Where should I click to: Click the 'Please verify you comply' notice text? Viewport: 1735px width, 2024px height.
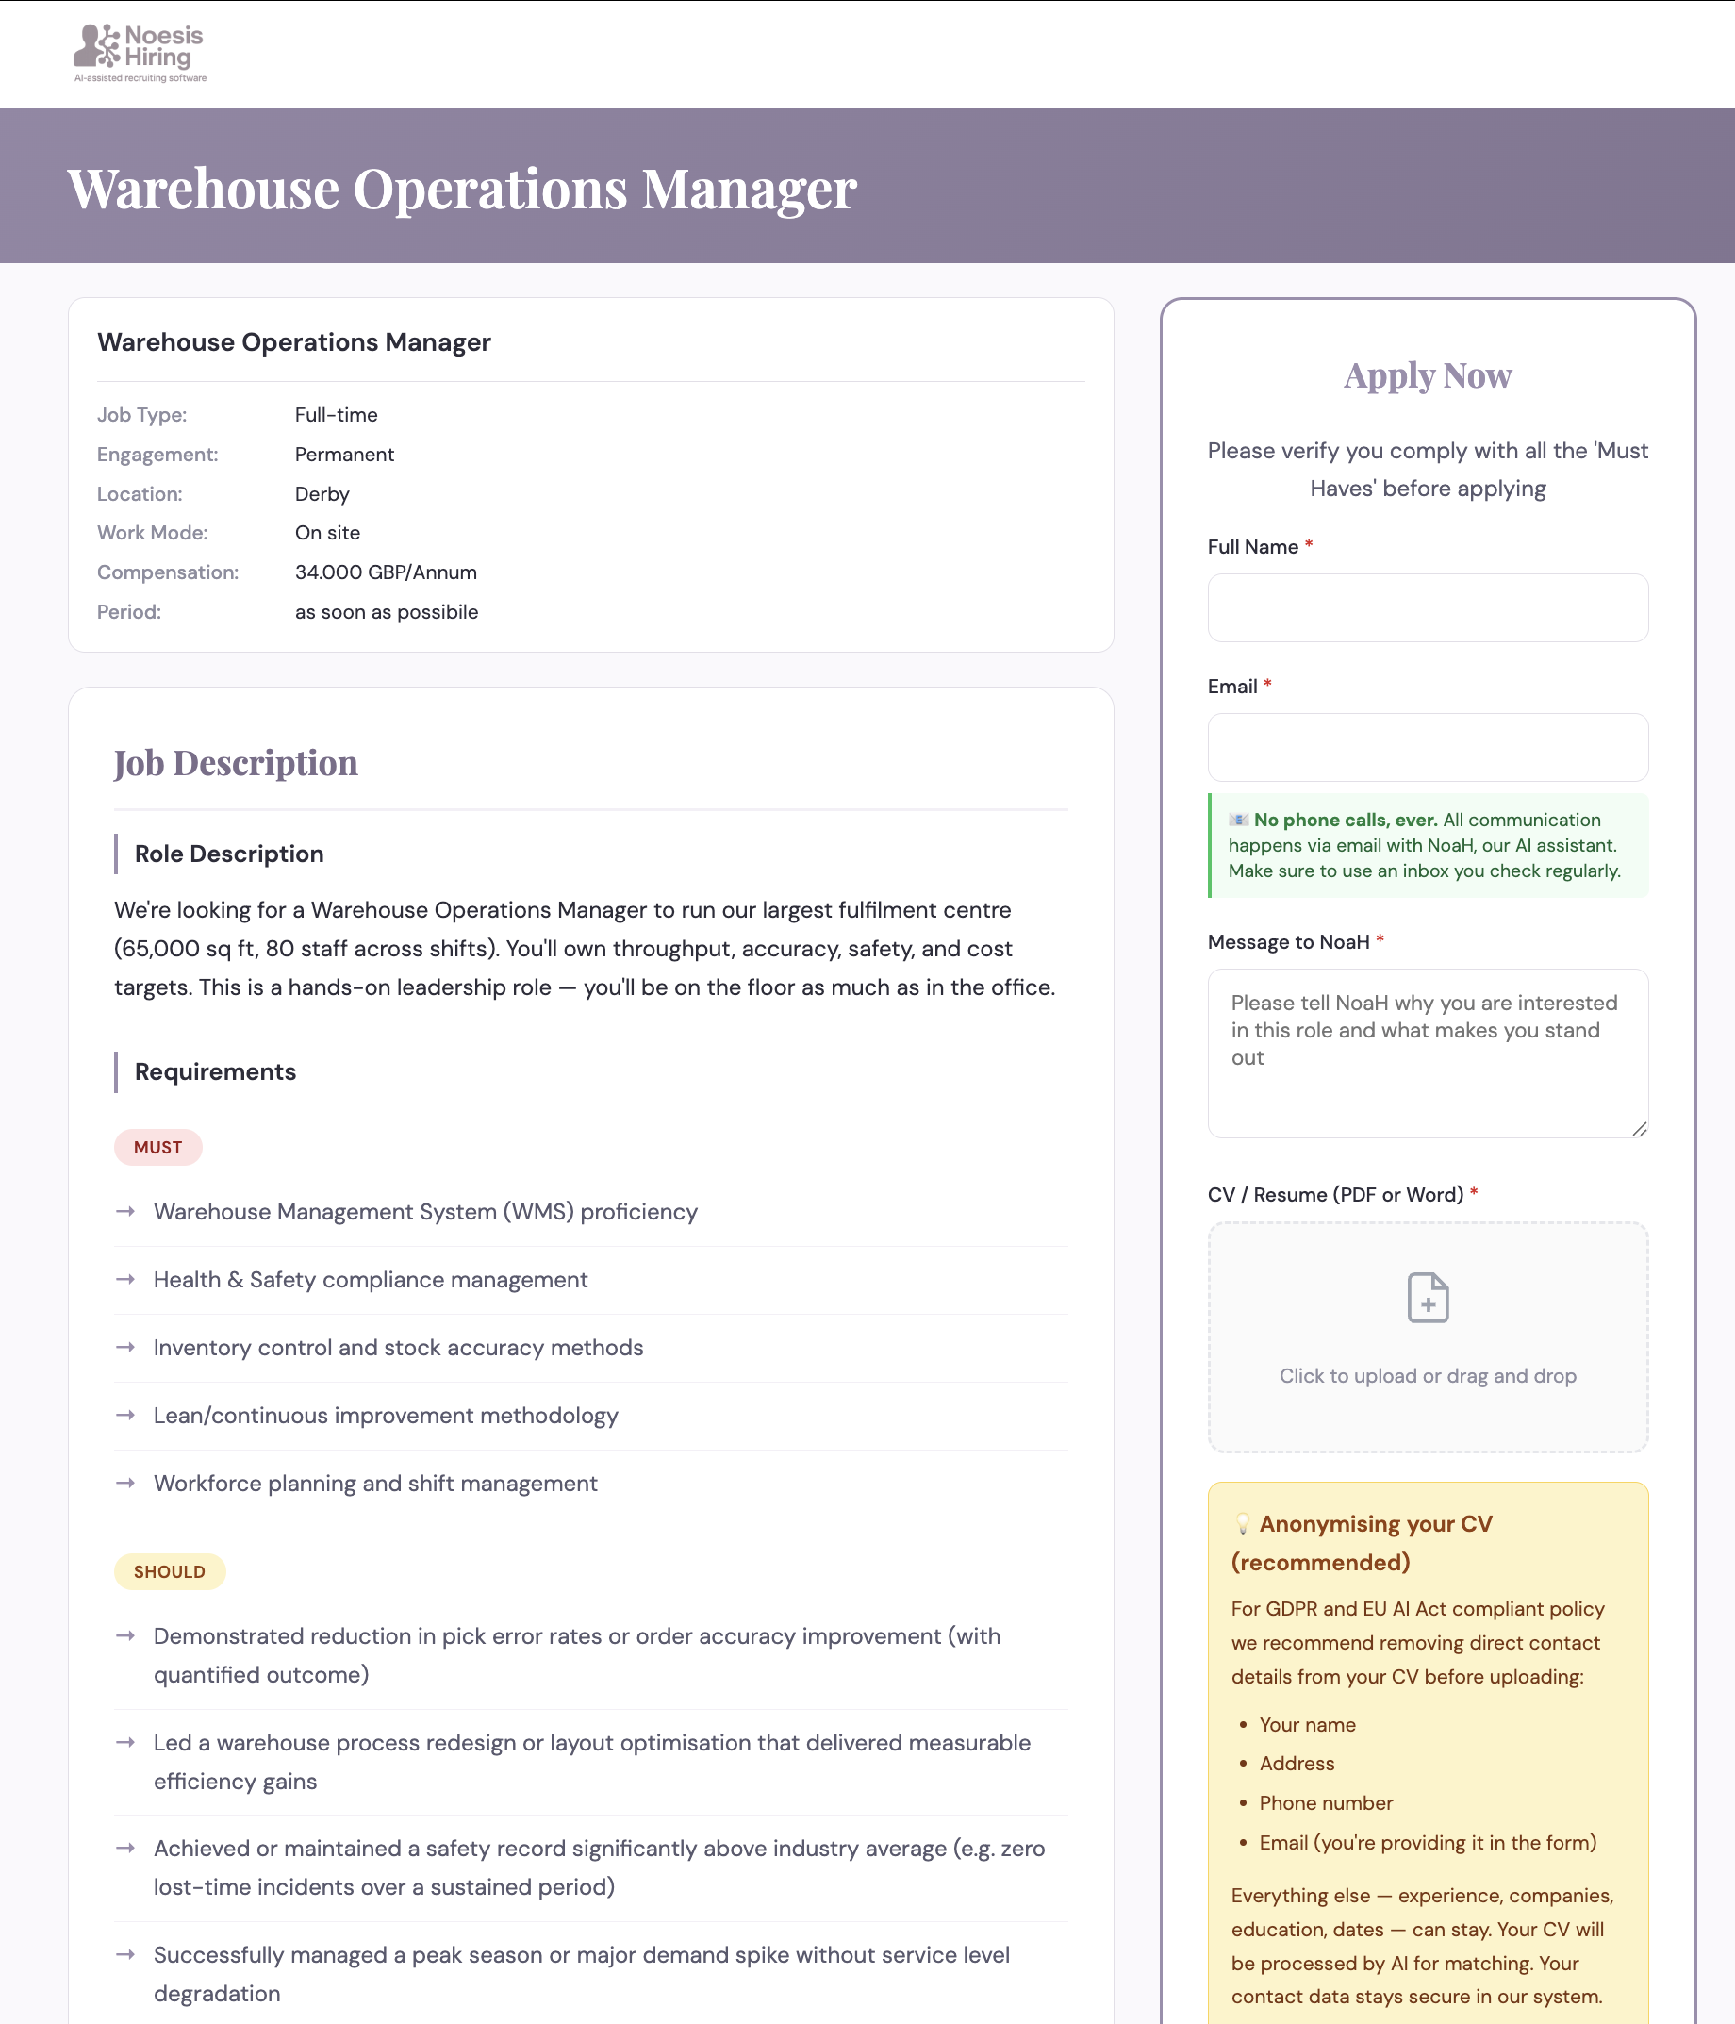click(x=1428, y=469)
